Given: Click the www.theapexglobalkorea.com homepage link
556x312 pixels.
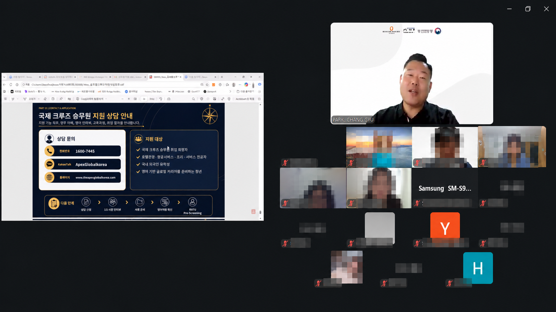Looking at the screenshot, I should click(x=96, y=177).
